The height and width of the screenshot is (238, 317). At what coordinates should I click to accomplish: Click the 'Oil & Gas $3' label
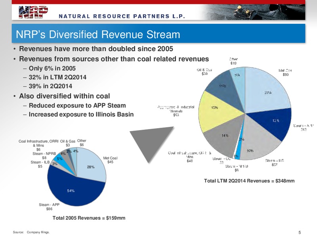pos(68,143)
